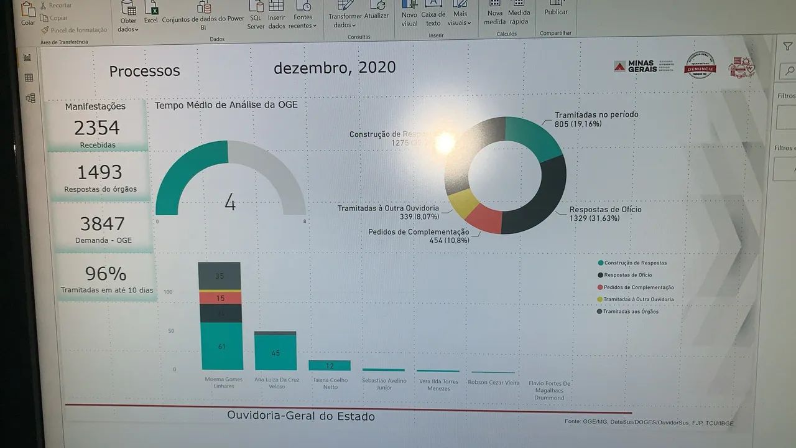Click the Publicar button
The width and height of the screenshot is (796, 448).
556,9
